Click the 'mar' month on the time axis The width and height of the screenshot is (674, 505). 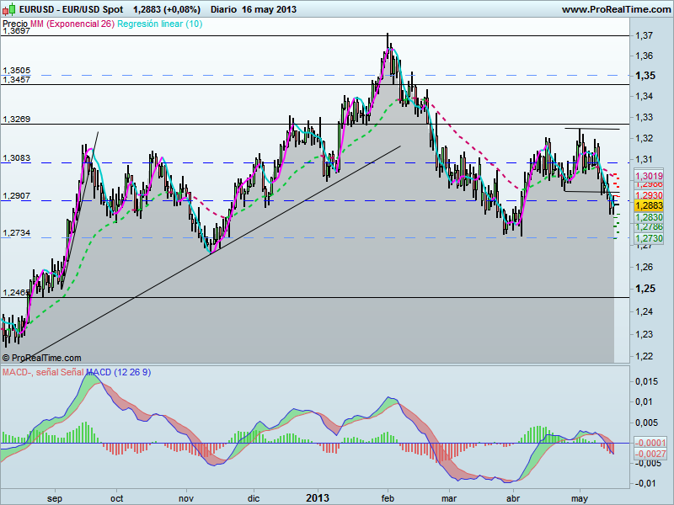click(x=449, y=498)
